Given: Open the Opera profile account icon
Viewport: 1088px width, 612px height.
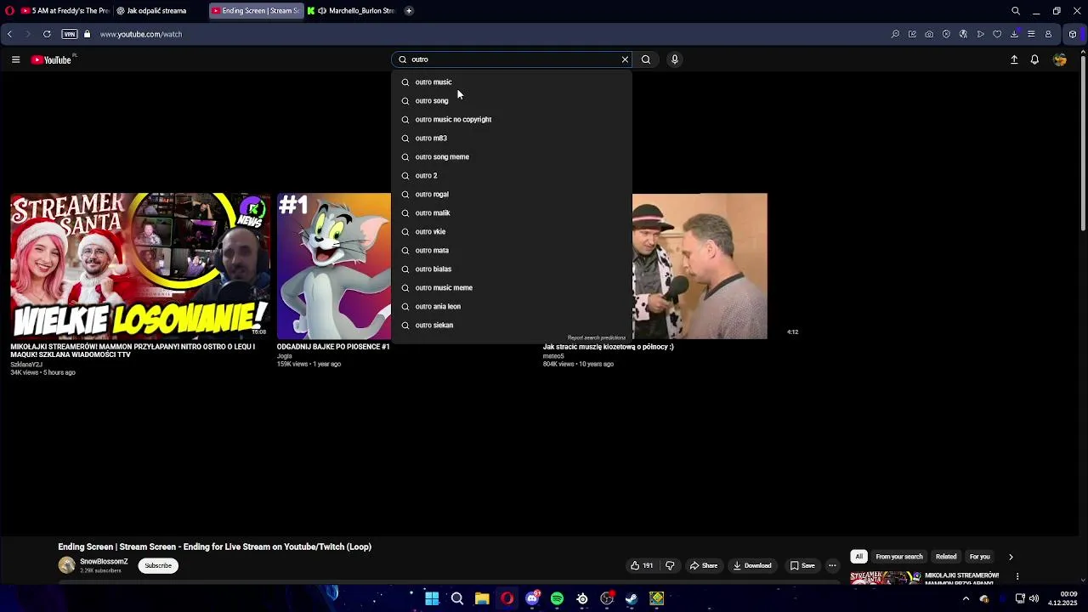Looking at the screenshot, I should (x=1048, y=34).
